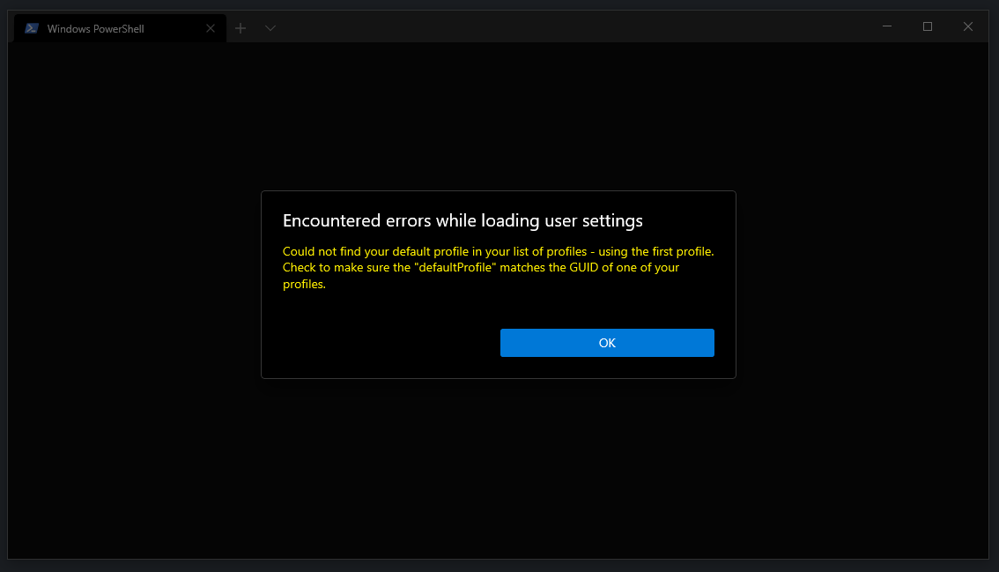The image size is (999, 572).
Task: Click the PowerShell icon on the tab
Action: (31, 28)
